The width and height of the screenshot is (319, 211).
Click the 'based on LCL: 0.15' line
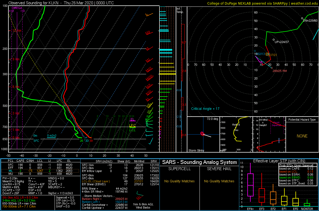tap(296, 172)
